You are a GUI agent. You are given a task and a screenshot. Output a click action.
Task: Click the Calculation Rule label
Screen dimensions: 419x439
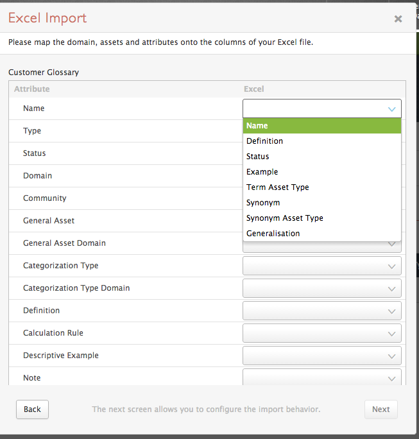(x=53, y=333)
